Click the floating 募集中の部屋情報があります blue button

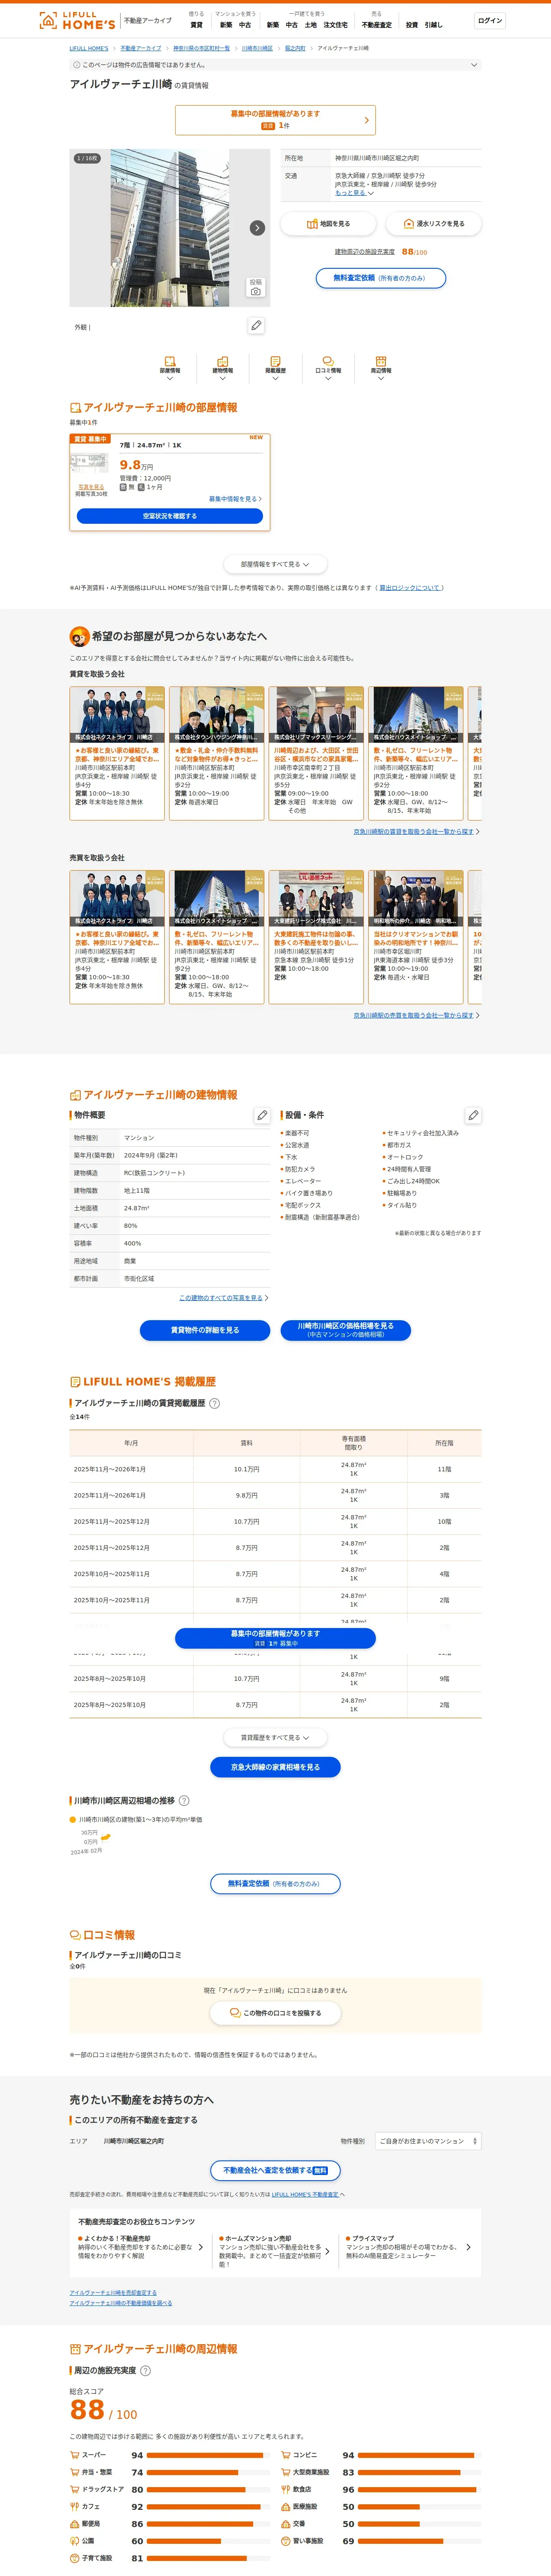tap(275, 1638)
